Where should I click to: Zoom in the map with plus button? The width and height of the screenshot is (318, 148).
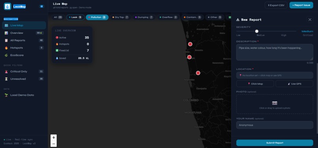coord(54,138)
